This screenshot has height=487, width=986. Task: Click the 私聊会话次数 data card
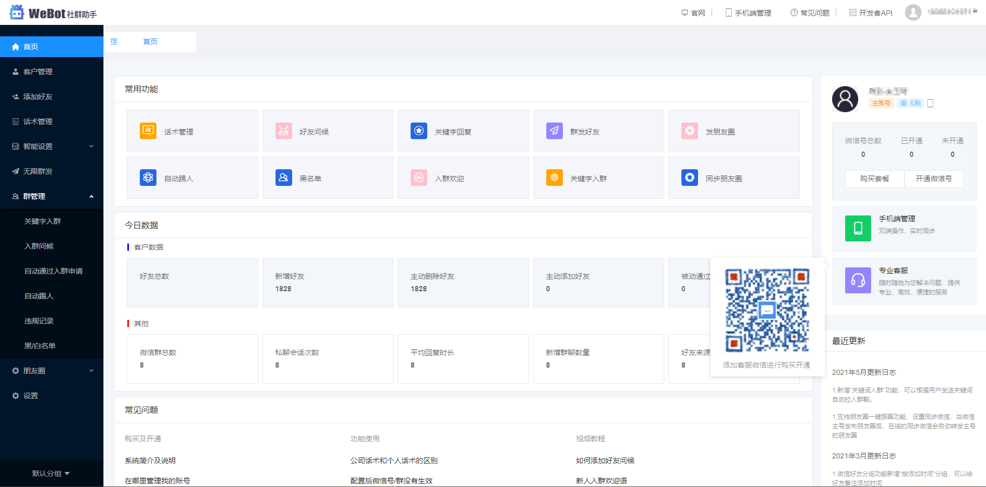pos(328,359)
